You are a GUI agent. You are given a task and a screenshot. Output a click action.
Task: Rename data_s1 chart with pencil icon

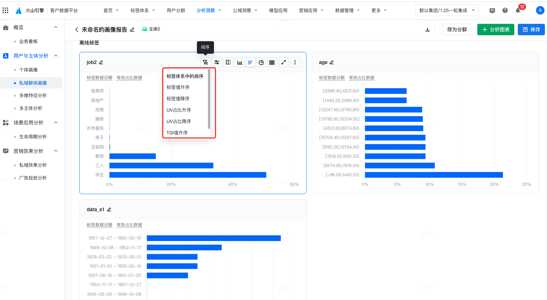click(109, 209)
